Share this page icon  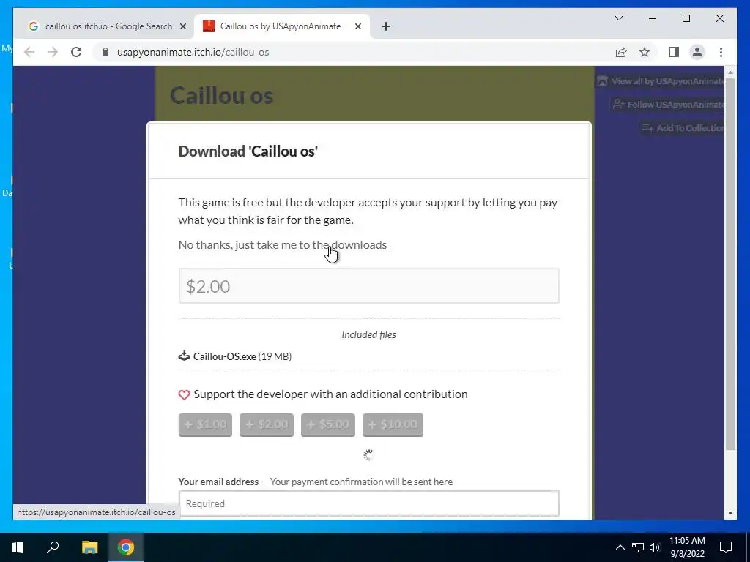tap(621, 53)
